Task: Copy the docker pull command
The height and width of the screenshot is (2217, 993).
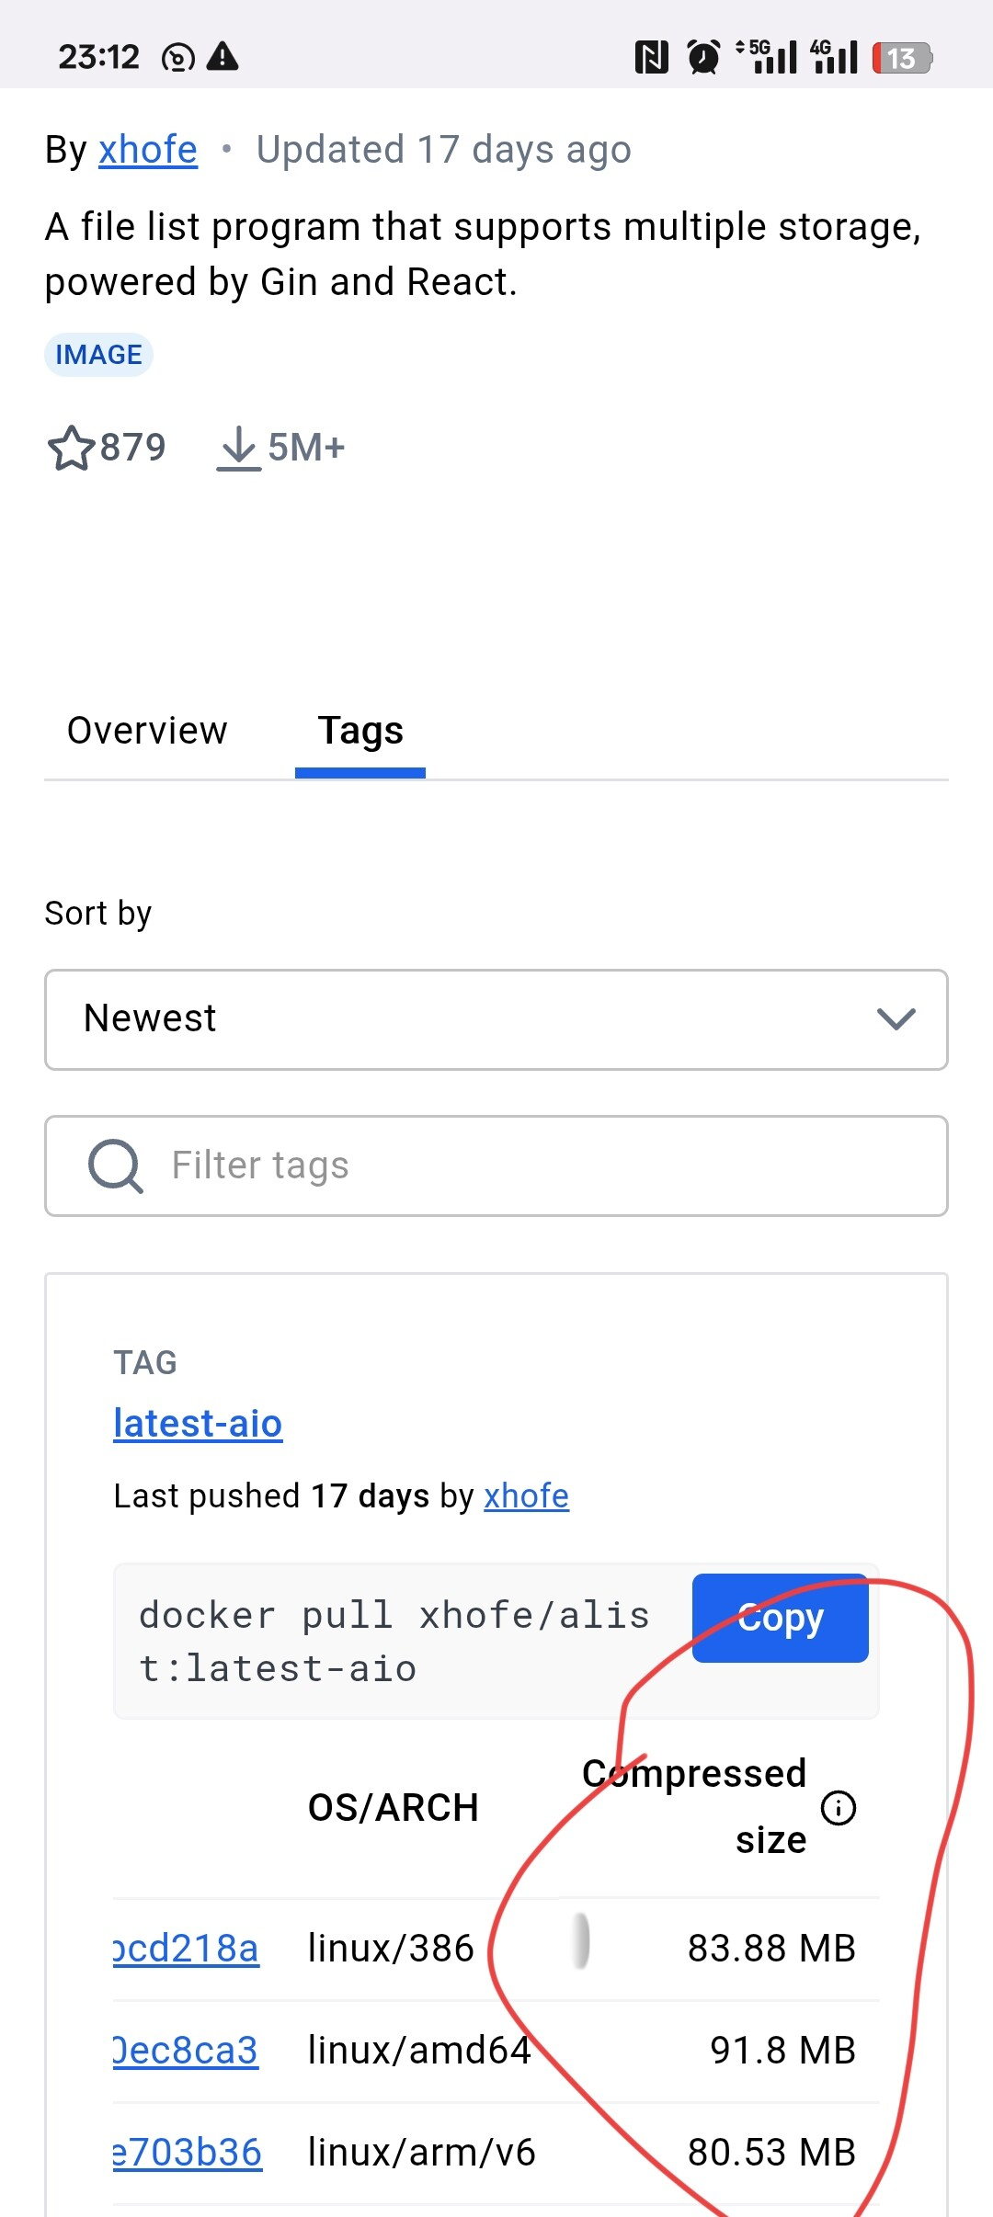Action: coord(780,1618)
